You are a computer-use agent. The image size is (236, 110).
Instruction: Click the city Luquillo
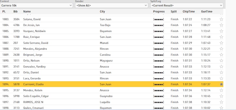coord(105,102)
